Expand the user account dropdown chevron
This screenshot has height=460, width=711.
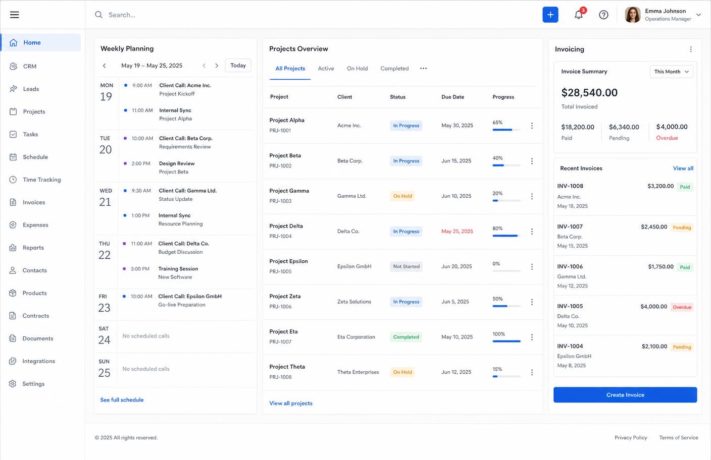tap(698, 15)
